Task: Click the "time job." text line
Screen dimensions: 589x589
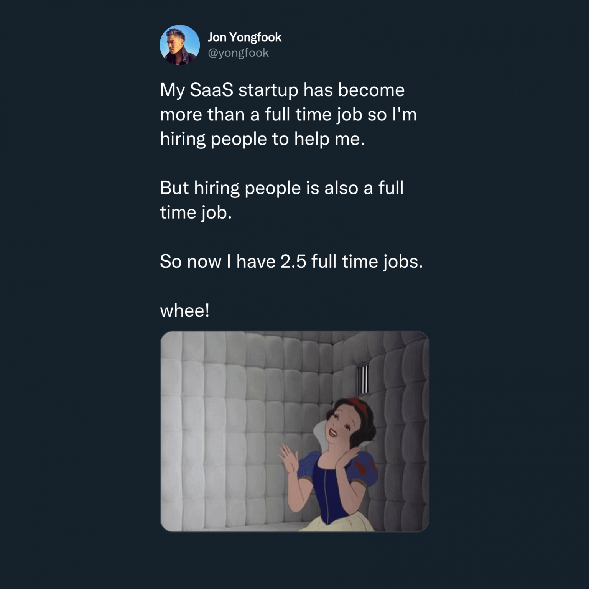Action: pyautogui.click(x=196, y=212)
